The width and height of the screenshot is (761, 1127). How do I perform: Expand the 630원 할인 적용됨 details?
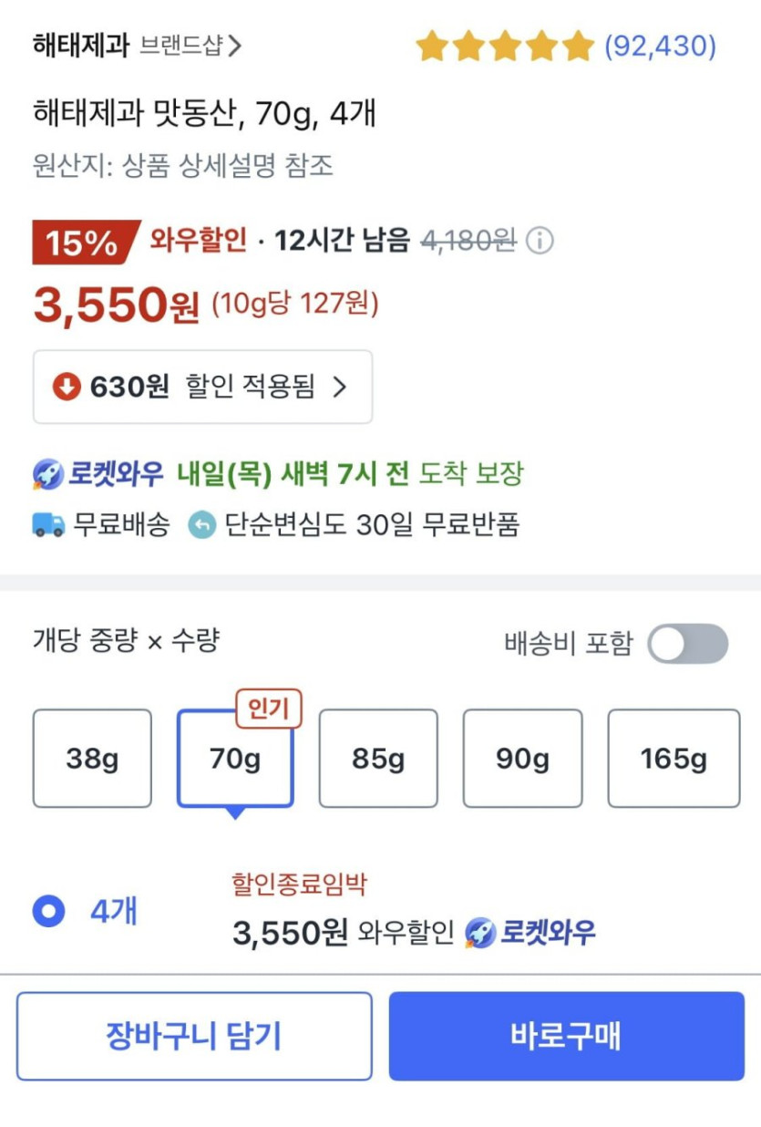click(202, 387)
